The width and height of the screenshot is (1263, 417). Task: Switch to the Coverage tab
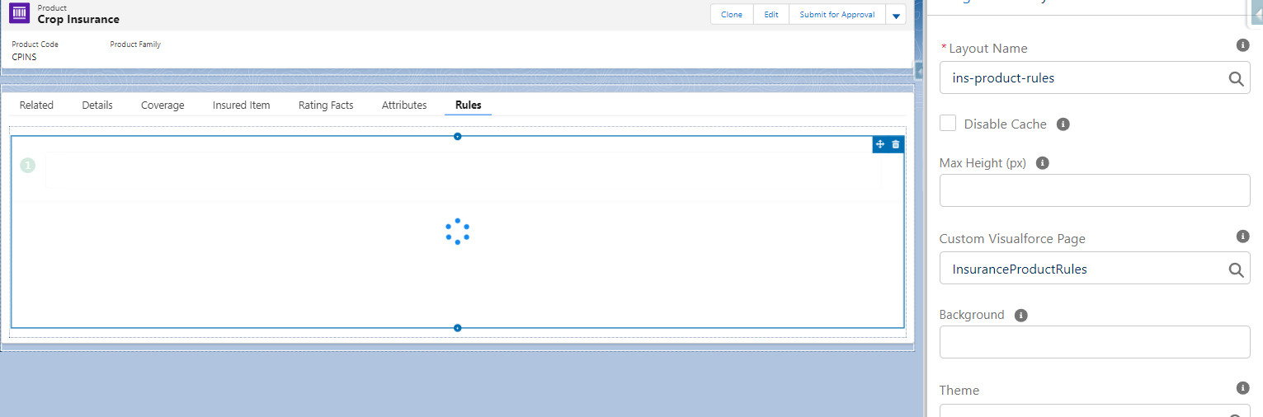pyautogui.click(x=163, y=105)
